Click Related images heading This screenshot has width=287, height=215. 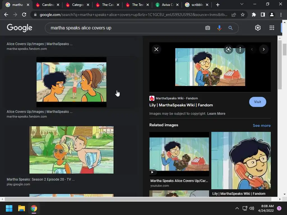[x=164, y=125]
